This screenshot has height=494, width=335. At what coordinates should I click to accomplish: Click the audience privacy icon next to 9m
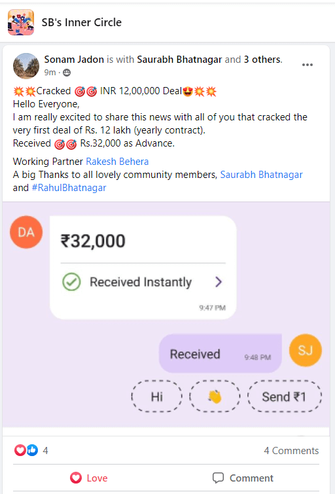[x=67, y=73]
